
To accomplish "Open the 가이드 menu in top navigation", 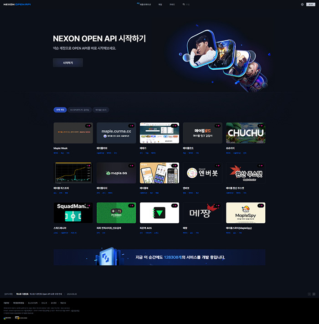I will [x=172, y=4].
